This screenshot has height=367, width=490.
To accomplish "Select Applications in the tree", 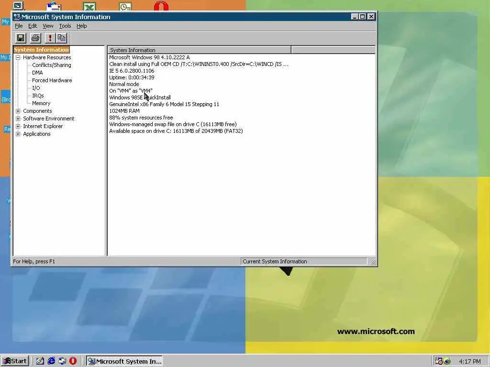I will click(x=36, y=134).
